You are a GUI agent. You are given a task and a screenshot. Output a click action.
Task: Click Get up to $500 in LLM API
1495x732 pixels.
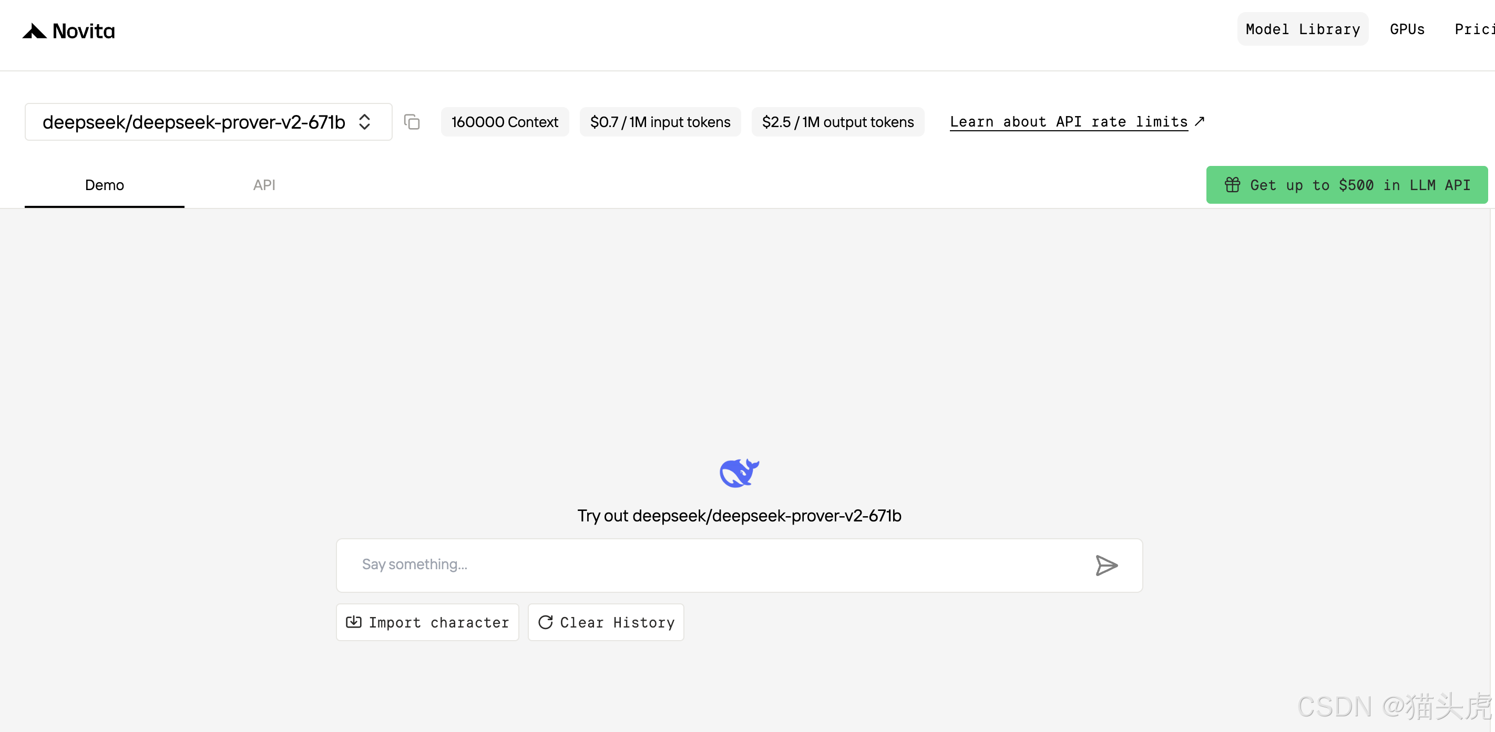[x=1359, y=185]
